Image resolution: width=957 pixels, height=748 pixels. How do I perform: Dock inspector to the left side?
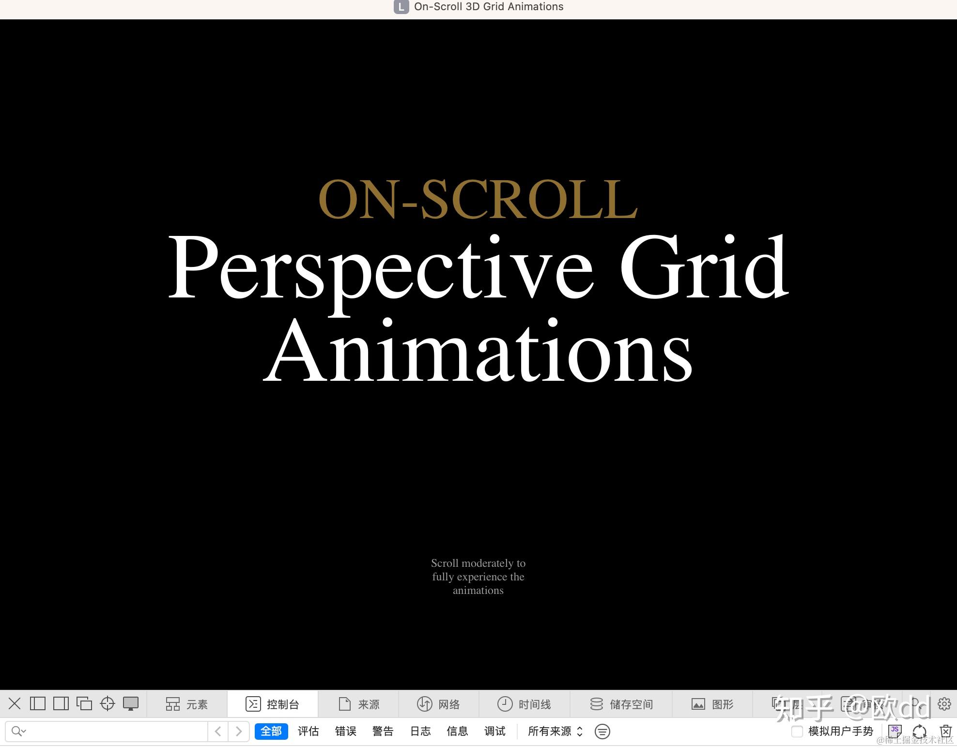(x=38, y=703)
